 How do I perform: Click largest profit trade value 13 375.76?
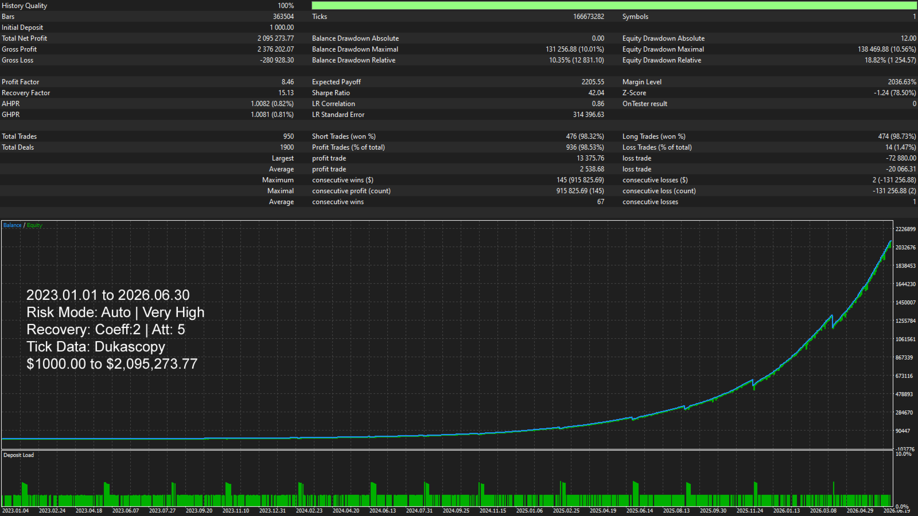pos(590,158)
